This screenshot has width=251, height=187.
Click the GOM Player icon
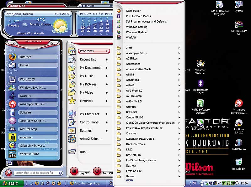(119, 11)
